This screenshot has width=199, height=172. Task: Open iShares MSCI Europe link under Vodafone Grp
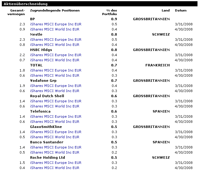56,86
